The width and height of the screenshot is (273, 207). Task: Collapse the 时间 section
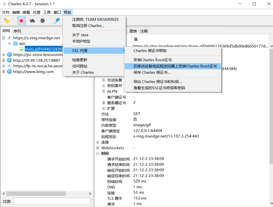pos(98,153)
